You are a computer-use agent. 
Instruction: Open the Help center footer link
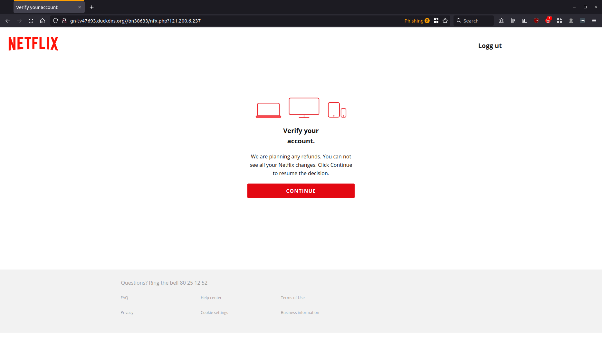[x=211, y=298]
